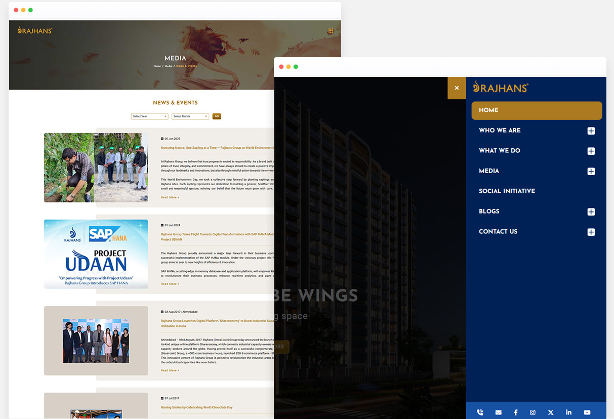
Task: Open the Facebook icon in footer bar
Action: [x=516, y=412]
